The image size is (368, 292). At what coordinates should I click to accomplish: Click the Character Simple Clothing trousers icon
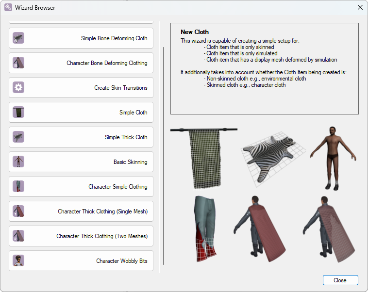point(18,186)
